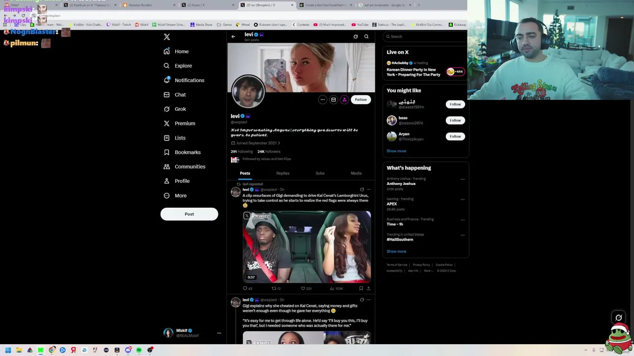This screenshot has width=634, height=356.
Task: Open more options on the 3h post
Action: [369, 190]
